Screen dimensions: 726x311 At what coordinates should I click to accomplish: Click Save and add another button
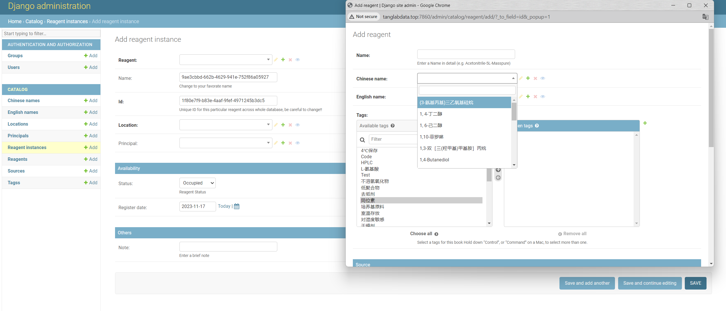coord(587,283)
